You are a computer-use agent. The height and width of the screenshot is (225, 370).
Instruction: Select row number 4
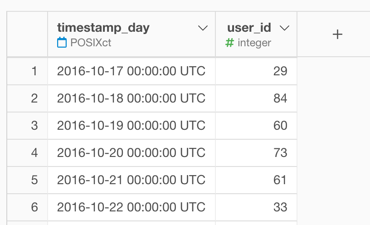tap(34, 153)
